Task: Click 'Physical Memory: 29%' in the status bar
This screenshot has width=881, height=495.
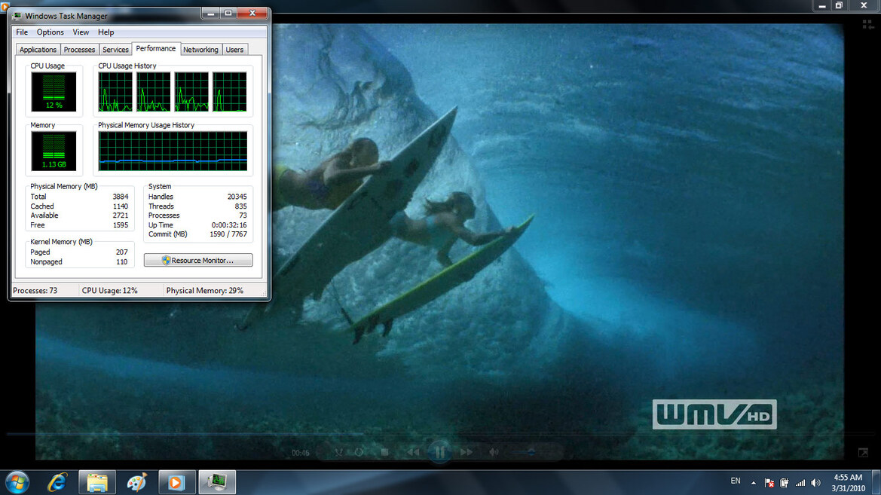Action: click(x=204, y=291)
